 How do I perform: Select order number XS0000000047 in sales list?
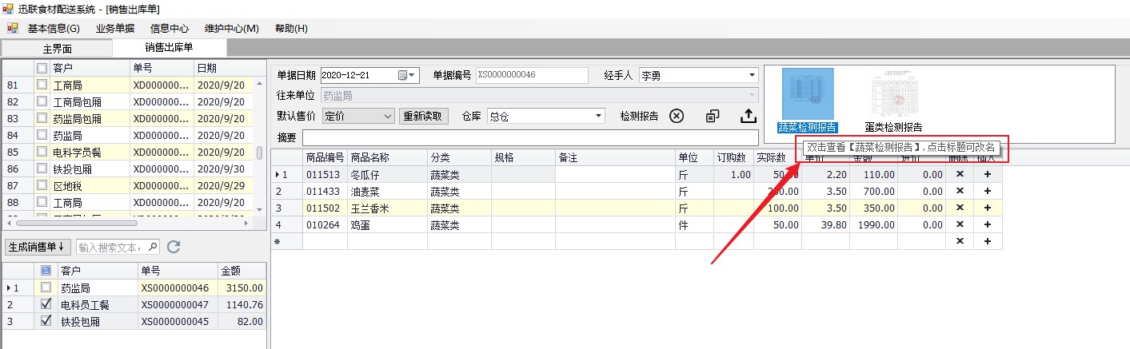coord(177,304)
